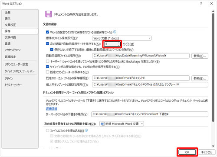
Task: Open the default file format dropdown
Action: (122, 38)
